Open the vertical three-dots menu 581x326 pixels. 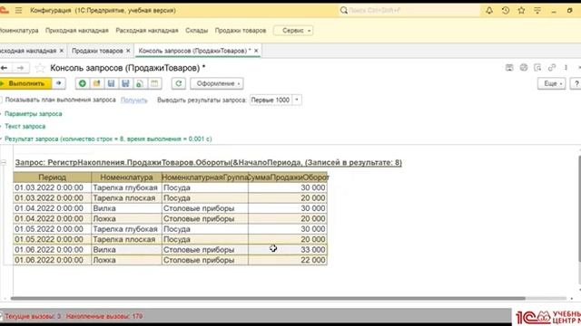[x=566, y=68]
